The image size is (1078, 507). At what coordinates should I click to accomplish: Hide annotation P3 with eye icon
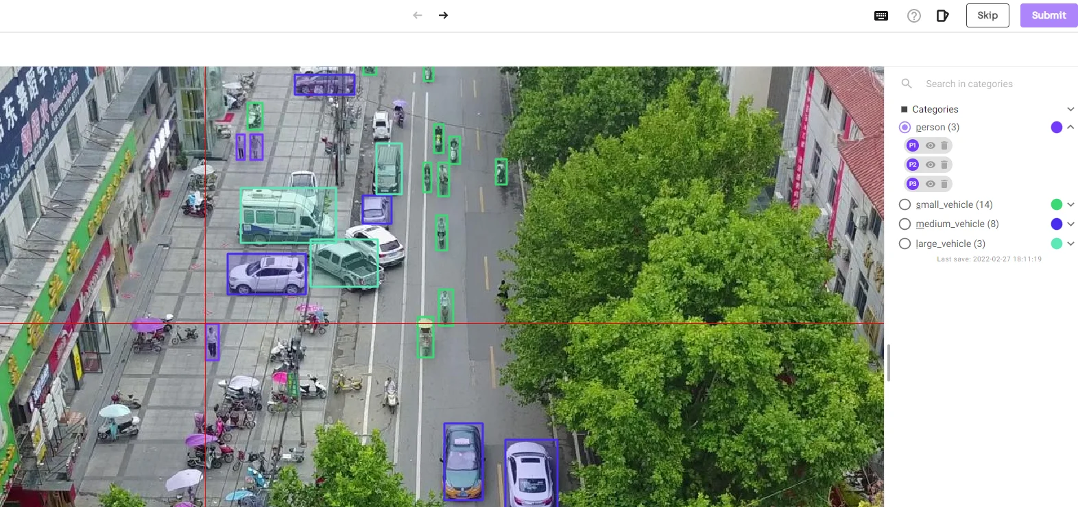pyautogui.click(x=931, y=184)
